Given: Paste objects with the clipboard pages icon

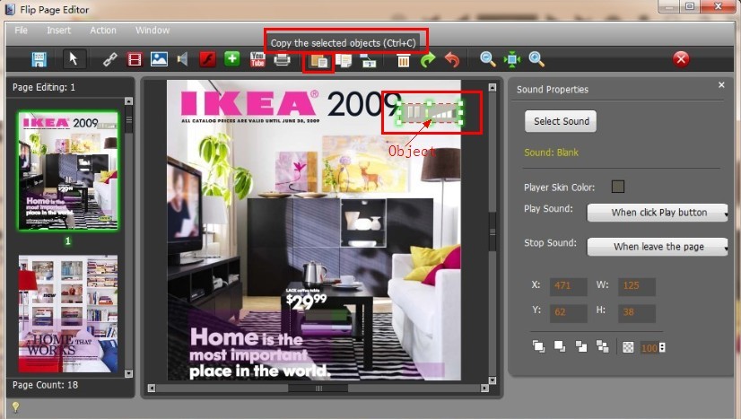Looking at the screenshot, I should coord(344,60).
